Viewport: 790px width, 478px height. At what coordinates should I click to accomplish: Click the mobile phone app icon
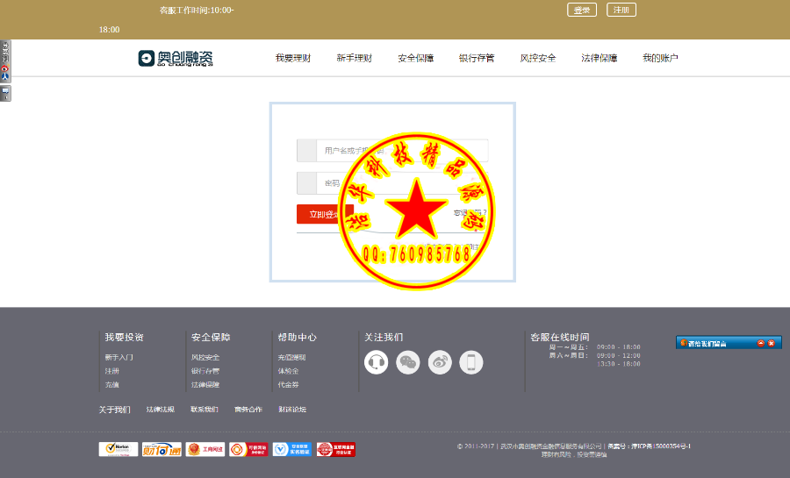471,362
